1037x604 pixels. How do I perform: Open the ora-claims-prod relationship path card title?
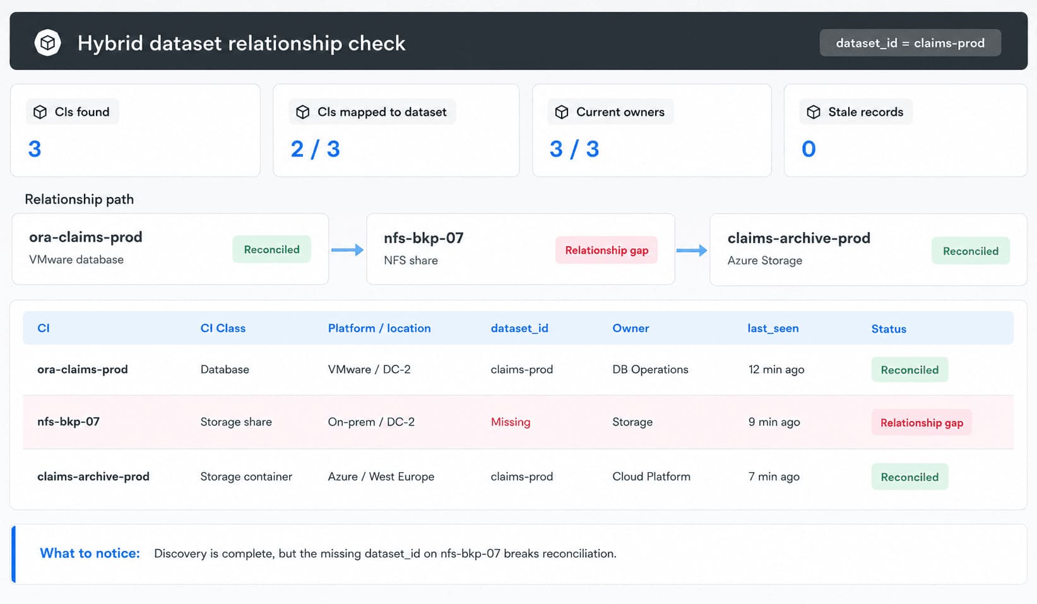click(x=86, y=237)
